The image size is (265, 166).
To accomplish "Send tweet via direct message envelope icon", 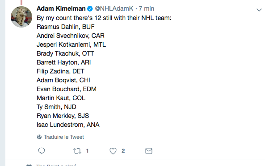I will click(x=149, y=151).
